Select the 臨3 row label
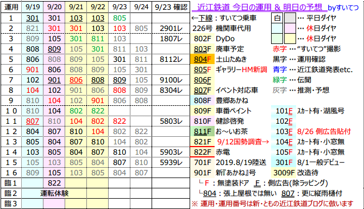Image resolution: width=364 pixels, height=209 pixels. coord(11,204)
